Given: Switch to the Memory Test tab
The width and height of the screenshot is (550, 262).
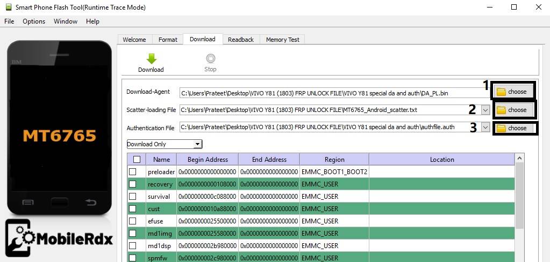Looking at the screenshot, I should pos(283,40).
